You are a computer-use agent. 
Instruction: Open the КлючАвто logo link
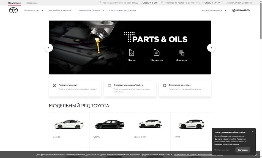(241, 10)
